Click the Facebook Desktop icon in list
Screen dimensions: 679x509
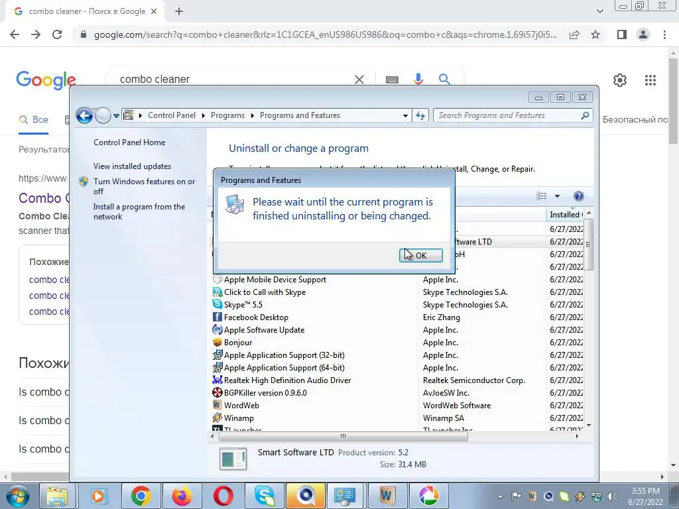tap(217, 317)
